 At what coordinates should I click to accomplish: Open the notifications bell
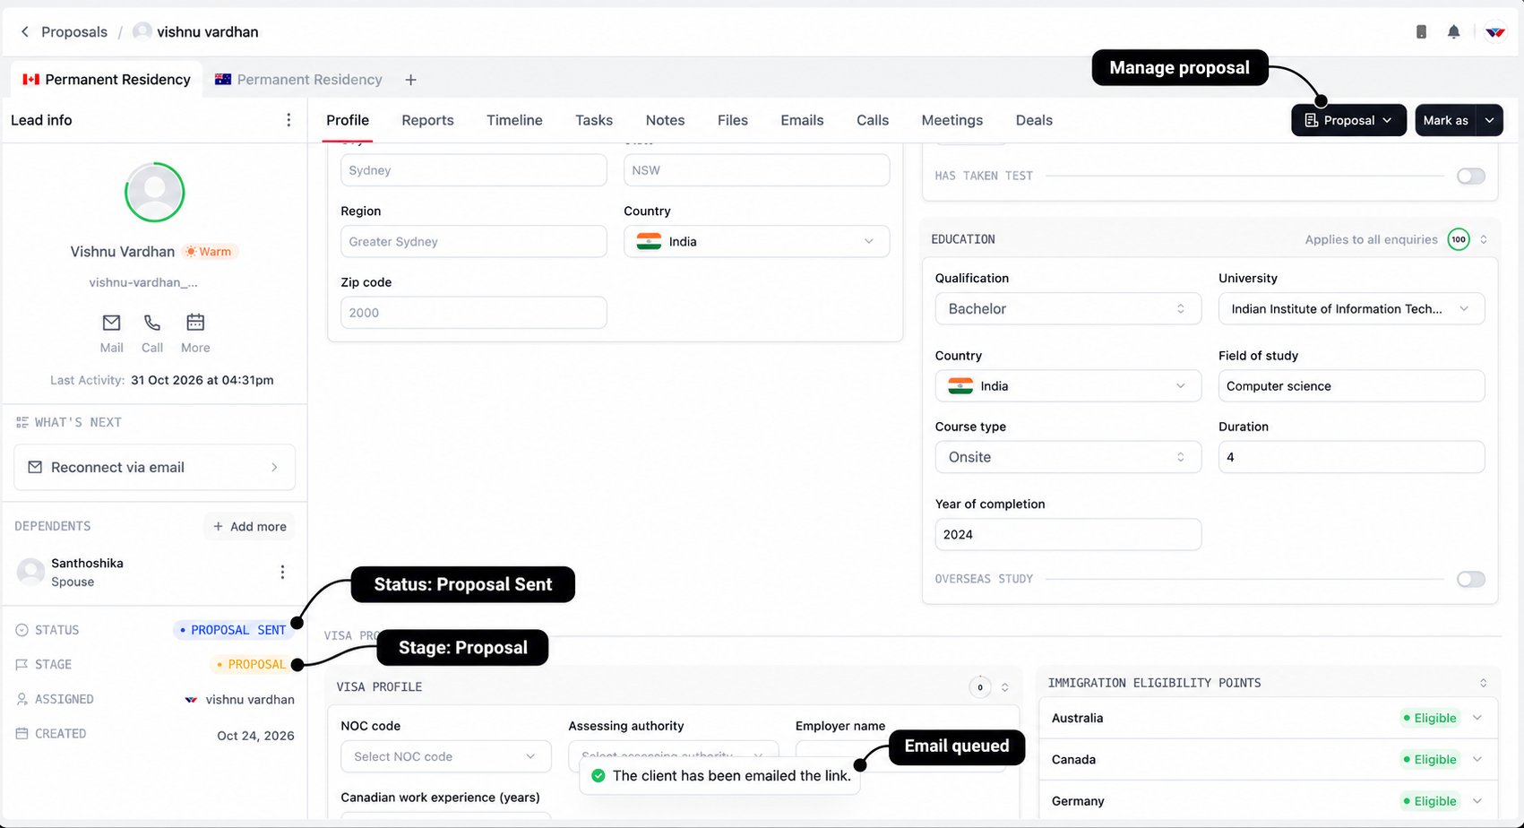click(x=1453, y=32)
